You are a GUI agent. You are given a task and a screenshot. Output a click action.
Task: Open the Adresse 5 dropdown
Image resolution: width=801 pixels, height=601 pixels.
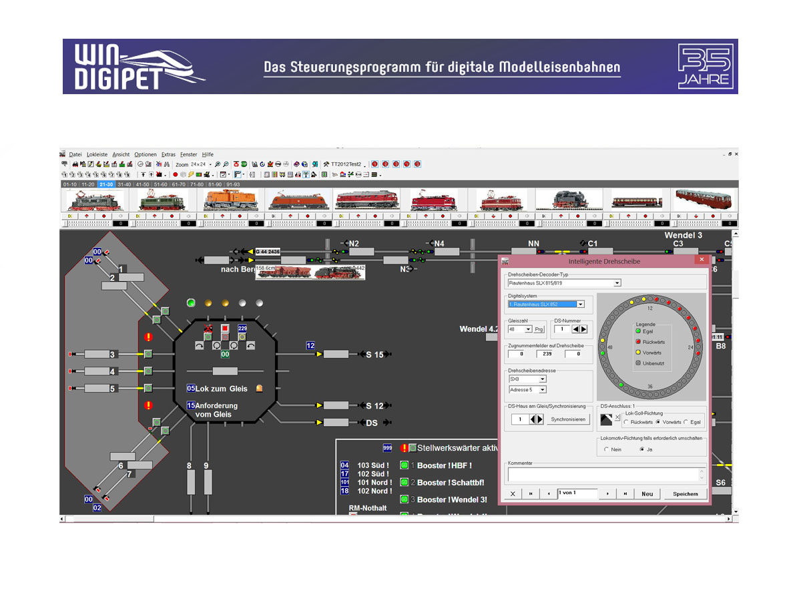pyautogui.click(x=543, y=389)
